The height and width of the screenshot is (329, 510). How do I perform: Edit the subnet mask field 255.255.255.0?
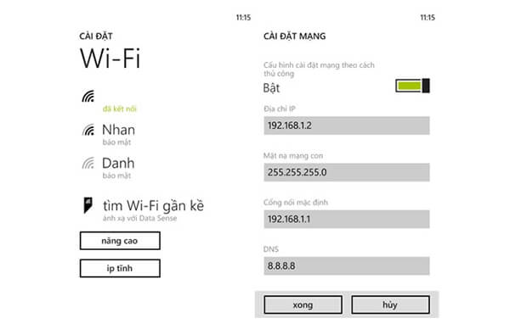[347, 172]
